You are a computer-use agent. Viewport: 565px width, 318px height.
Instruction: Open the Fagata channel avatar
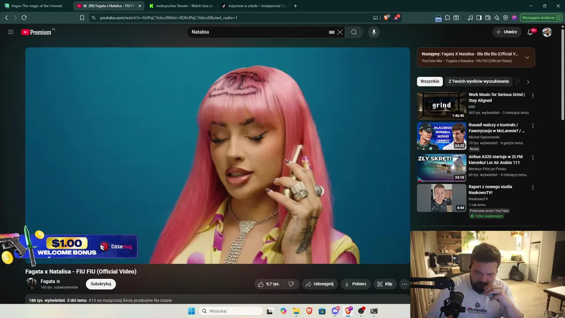[31, 284]
